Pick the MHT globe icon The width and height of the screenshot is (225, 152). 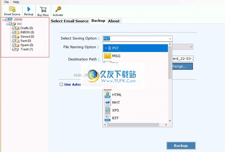[107, 102]
